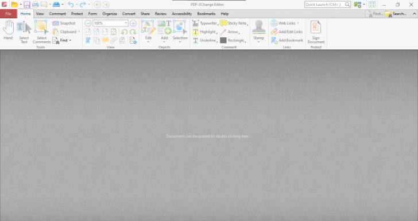Expand the Clipboard dropdown arrow
Image resolution: width=418 pixels, height=221 pixels.
click(79, 32)
